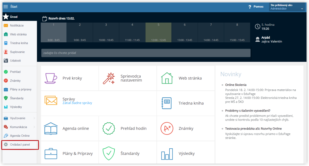Open Triedna kniha notebook tile icon

tap(167, 103)
